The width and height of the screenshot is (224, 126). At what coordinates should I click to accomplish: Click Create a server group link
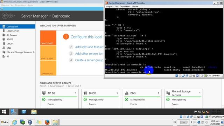click(x=89, y=60)
